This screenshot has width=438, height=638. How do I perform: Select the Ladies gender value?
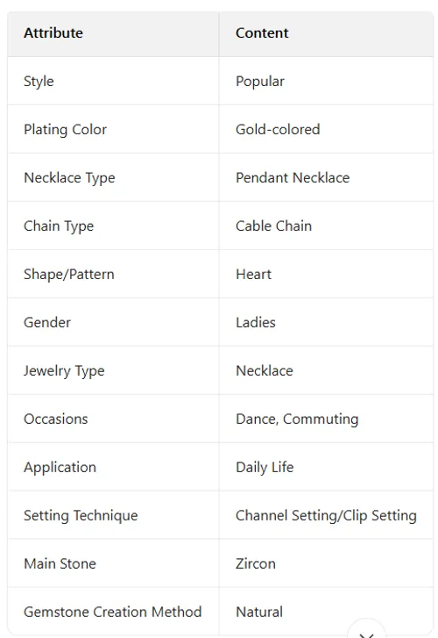coord(256,322)
